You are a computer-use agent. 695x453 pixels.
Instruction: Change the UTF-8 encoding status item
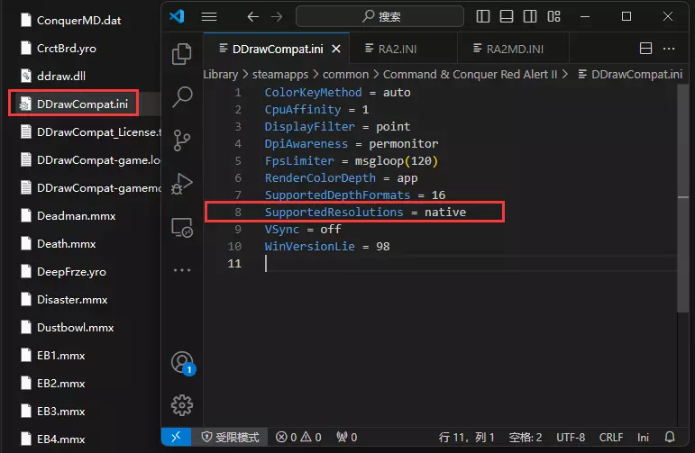click(x=571, y=437)
